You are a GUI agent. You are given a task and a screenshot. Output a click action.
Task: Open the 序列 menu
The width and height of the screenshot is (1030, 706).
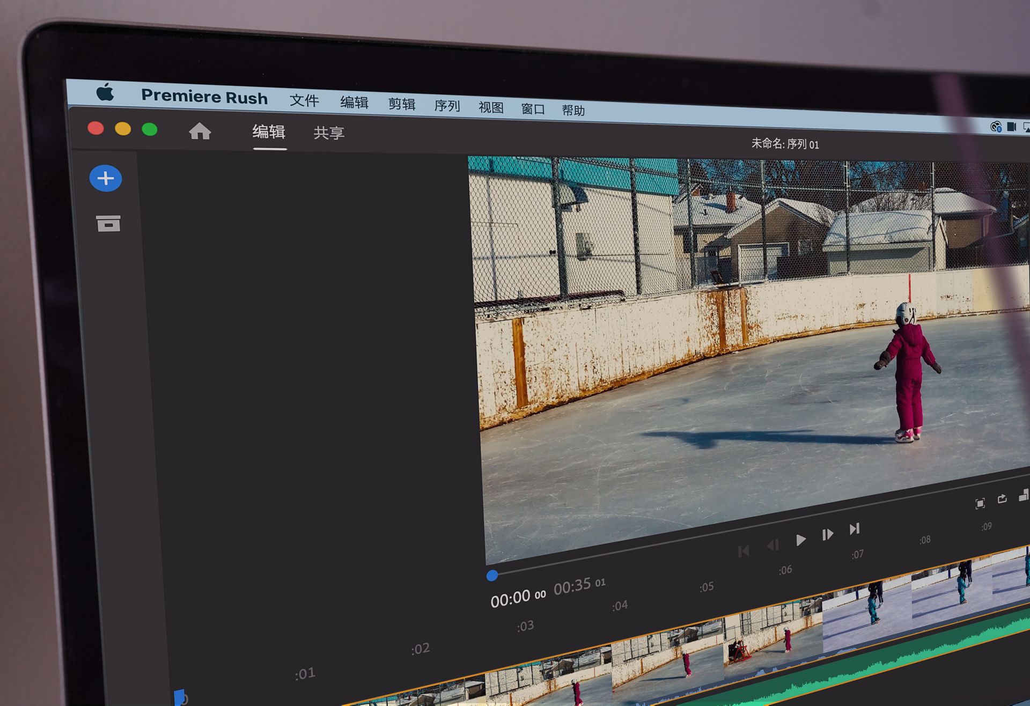point(447,106)
